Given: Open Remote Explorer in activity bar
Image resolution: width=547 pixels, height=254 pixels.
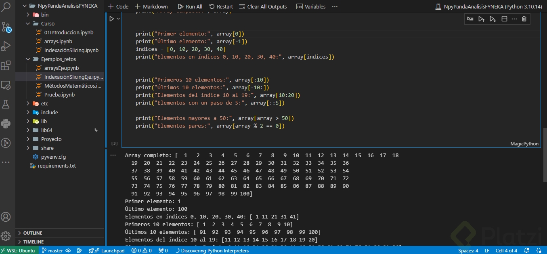Looking at the screenshot, I should pyautogui.click(x=6, y=85).
